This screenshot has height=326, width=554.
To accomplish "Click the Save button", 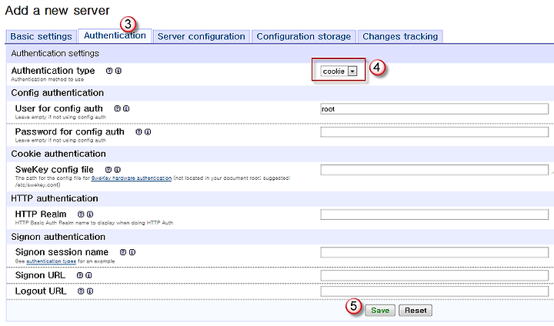I will pos(380,311).
